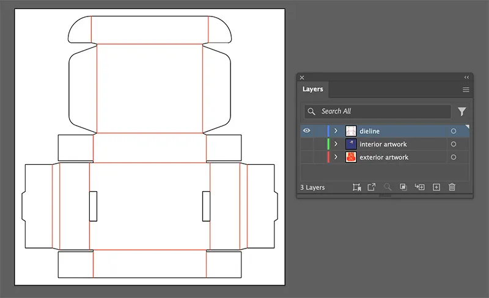489x298 pixels.
Task: Collapse the panel with double-arrow icon
Action: tap(466, 78)
